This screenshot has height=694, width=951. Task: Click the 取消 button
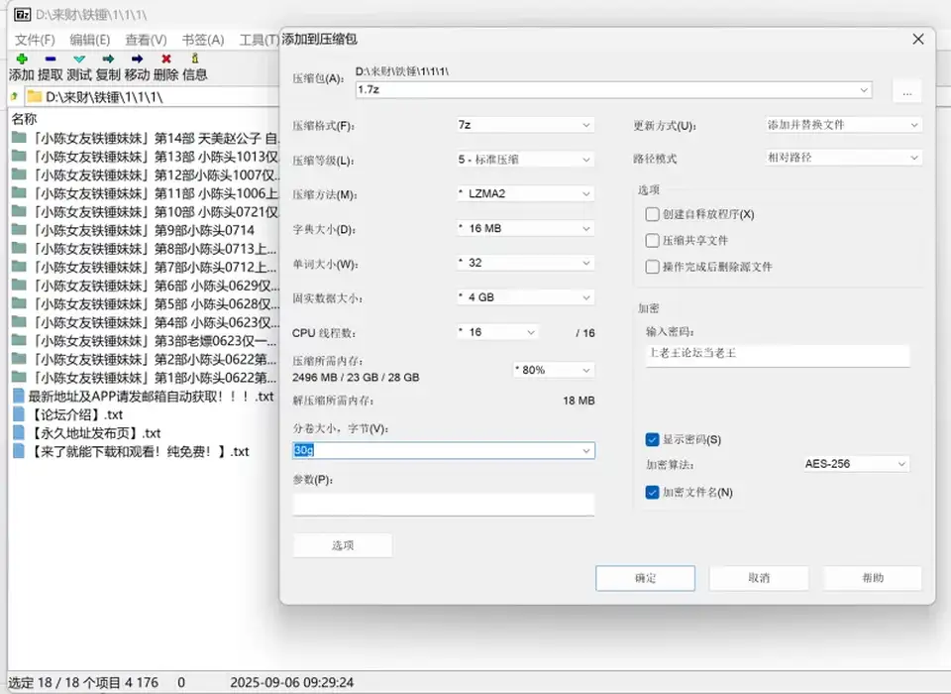[759, 578]
